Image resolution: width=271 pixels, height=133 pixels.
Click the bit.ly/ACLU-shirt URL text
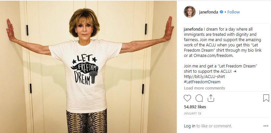coord(204,76)
